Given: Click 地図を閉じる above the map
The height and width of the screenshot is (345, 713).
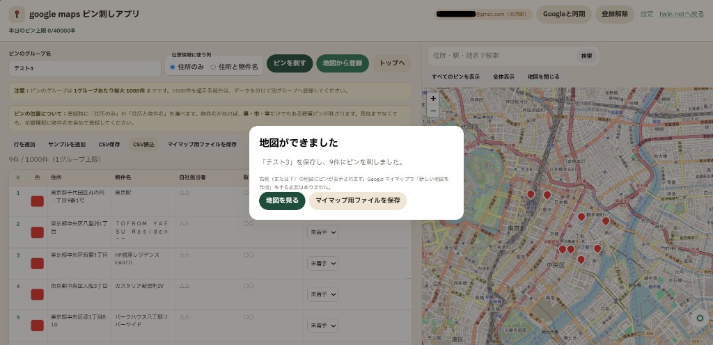Looking at the screenshot, I should (x=543, y=77).
